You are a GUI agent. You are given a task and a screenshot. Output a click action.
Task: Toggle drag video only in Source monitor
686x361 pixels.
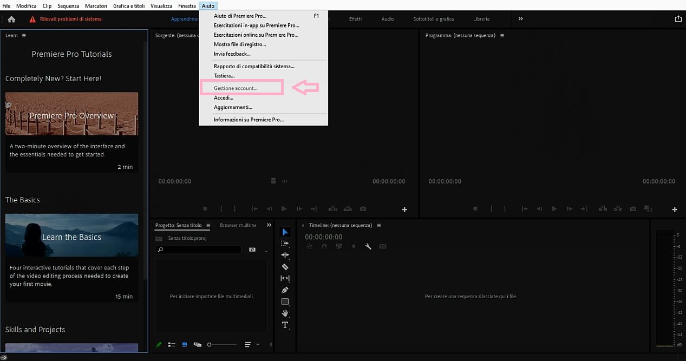tap(273, 181)
